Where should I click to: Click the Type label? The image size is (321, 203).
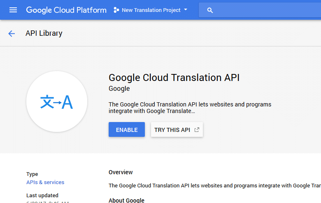coord(32,174)
